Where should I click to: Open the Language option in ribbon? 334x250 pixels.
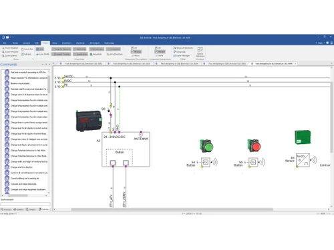(x=180, y=52)
